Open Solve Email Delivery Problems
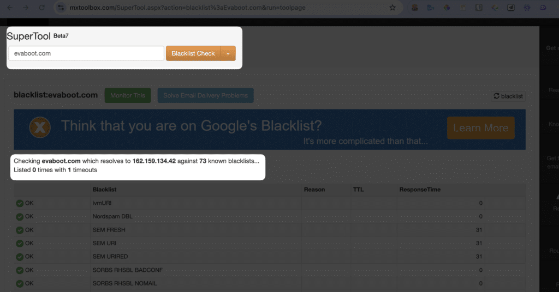 [205, 95]
